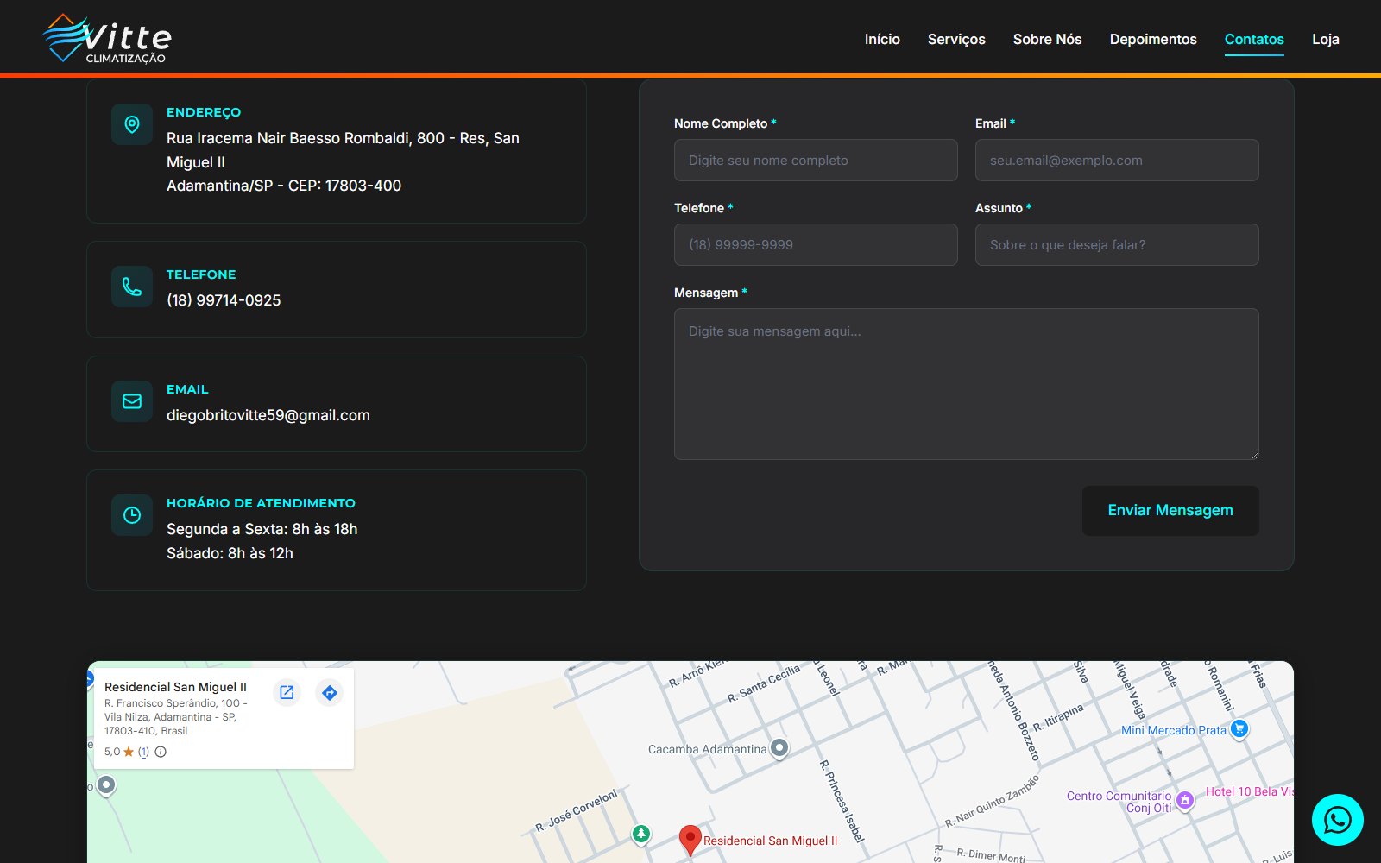Image resolution: width=1381 pixels, height=863 pixels.
Task: Click the info icon next to map rating
Action: click(x=161, y=752)
